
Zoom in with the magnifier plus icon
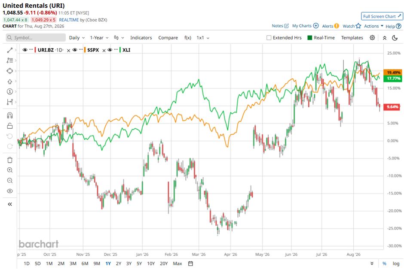click(x=10, y=170)
